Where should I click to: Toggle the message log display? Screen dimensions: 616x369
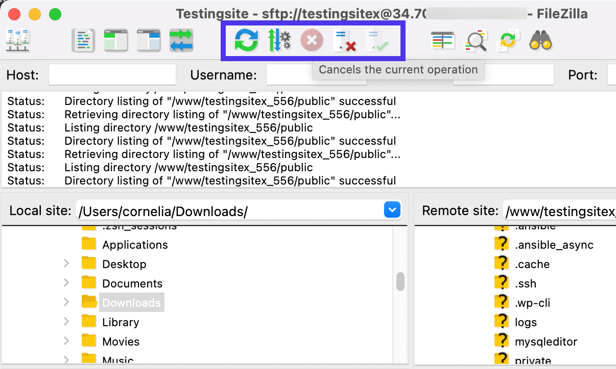pyautogui.click(x=83, y=40)
